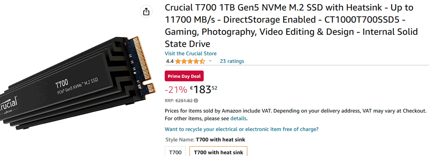This screenshot has width=436, height=156.
Task: Click the Crucial T700 SSD product image
Action: pyautogui.click(x=78, y=83)
